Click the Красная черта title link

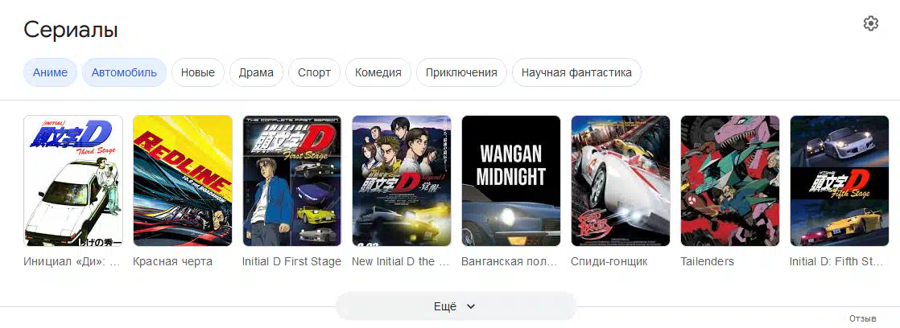pyautogui.click(x=173, y=261)
